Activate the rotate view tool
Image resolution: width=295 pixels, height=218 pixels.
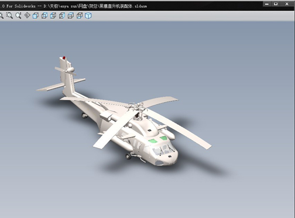point(27,15)
